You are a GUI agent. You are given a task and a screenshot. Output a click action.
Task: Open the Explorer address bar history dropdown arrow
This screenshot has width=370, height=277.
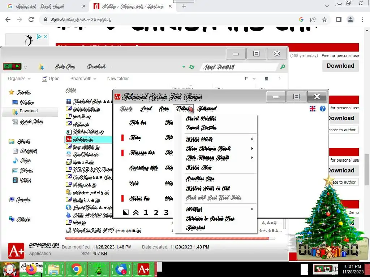184,67
